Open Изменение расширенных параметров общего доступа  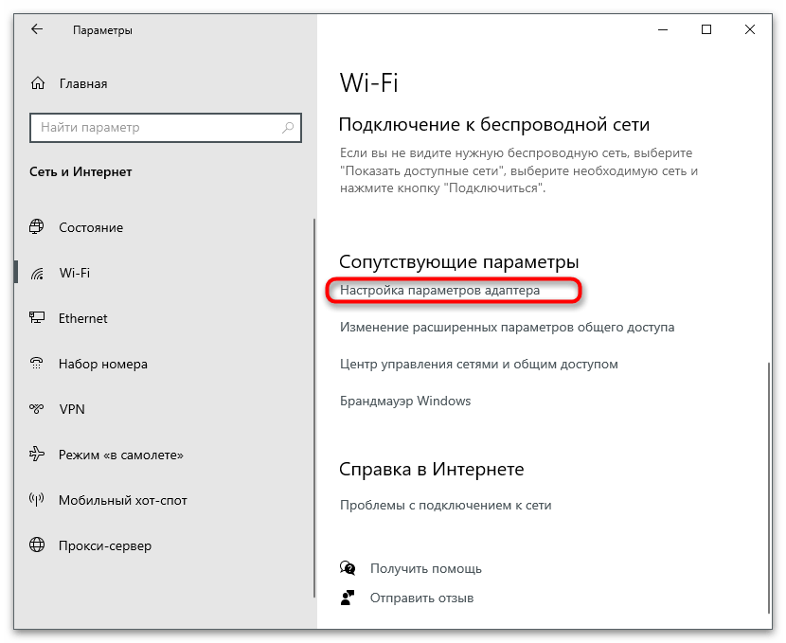(x=508, y=327)
